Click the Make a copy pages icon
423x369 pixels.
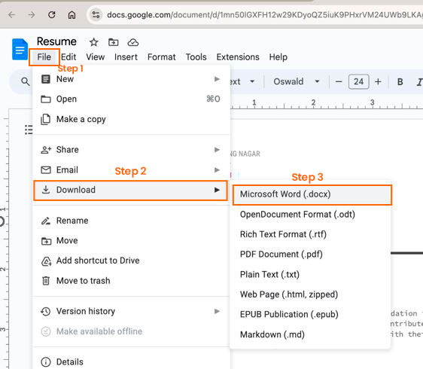click(x=46, y=119)
